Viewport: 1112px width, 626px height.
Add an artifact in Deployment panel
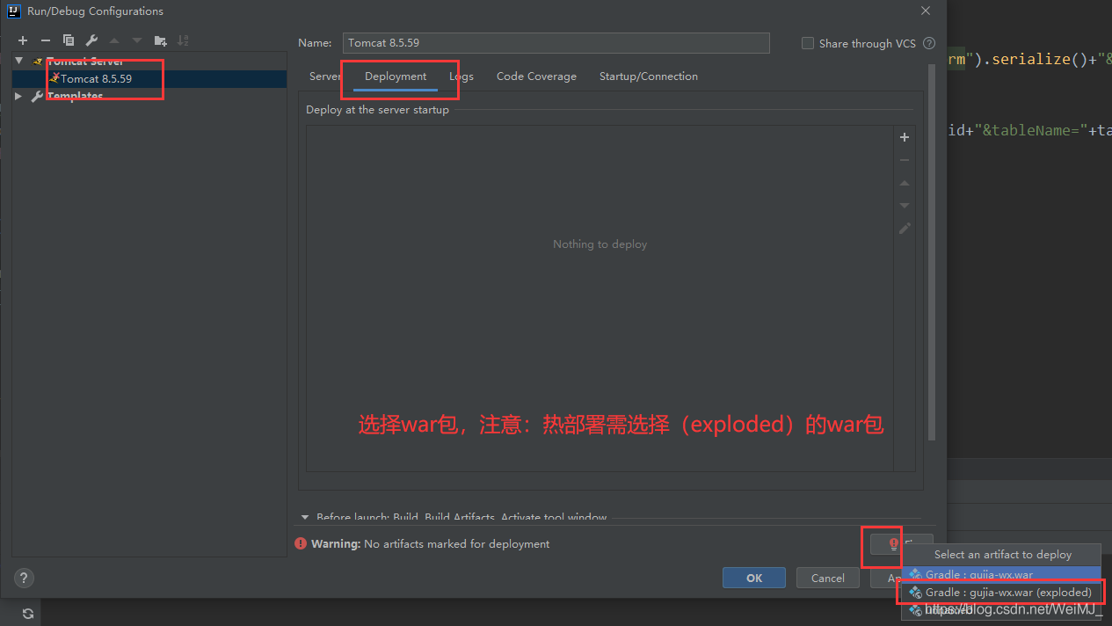click(905, 137)
